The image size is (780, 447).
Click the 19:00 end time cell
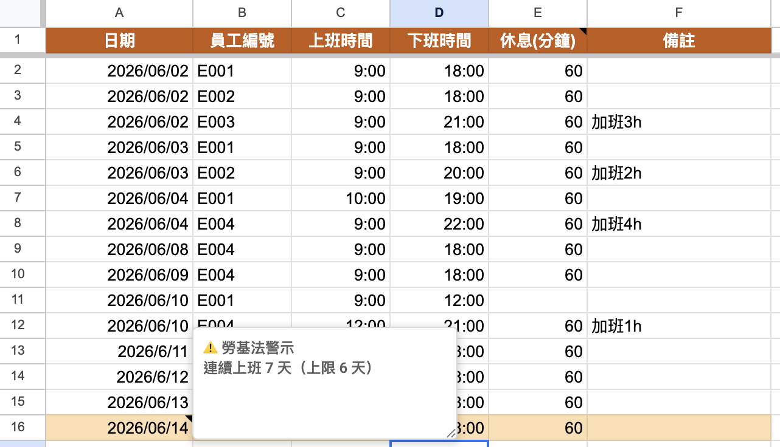[439, 199]
